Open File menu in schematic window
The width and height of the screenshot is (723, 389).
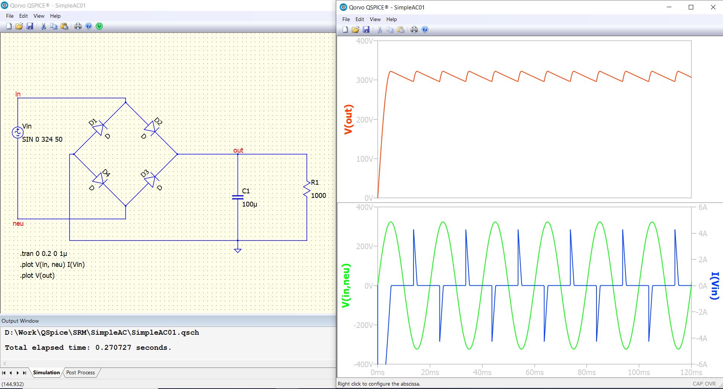pos(10,16)
